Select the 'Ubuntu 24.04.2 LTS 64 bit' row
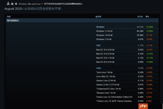This screenshot has height=109, width=163. [x=127, y=85]
